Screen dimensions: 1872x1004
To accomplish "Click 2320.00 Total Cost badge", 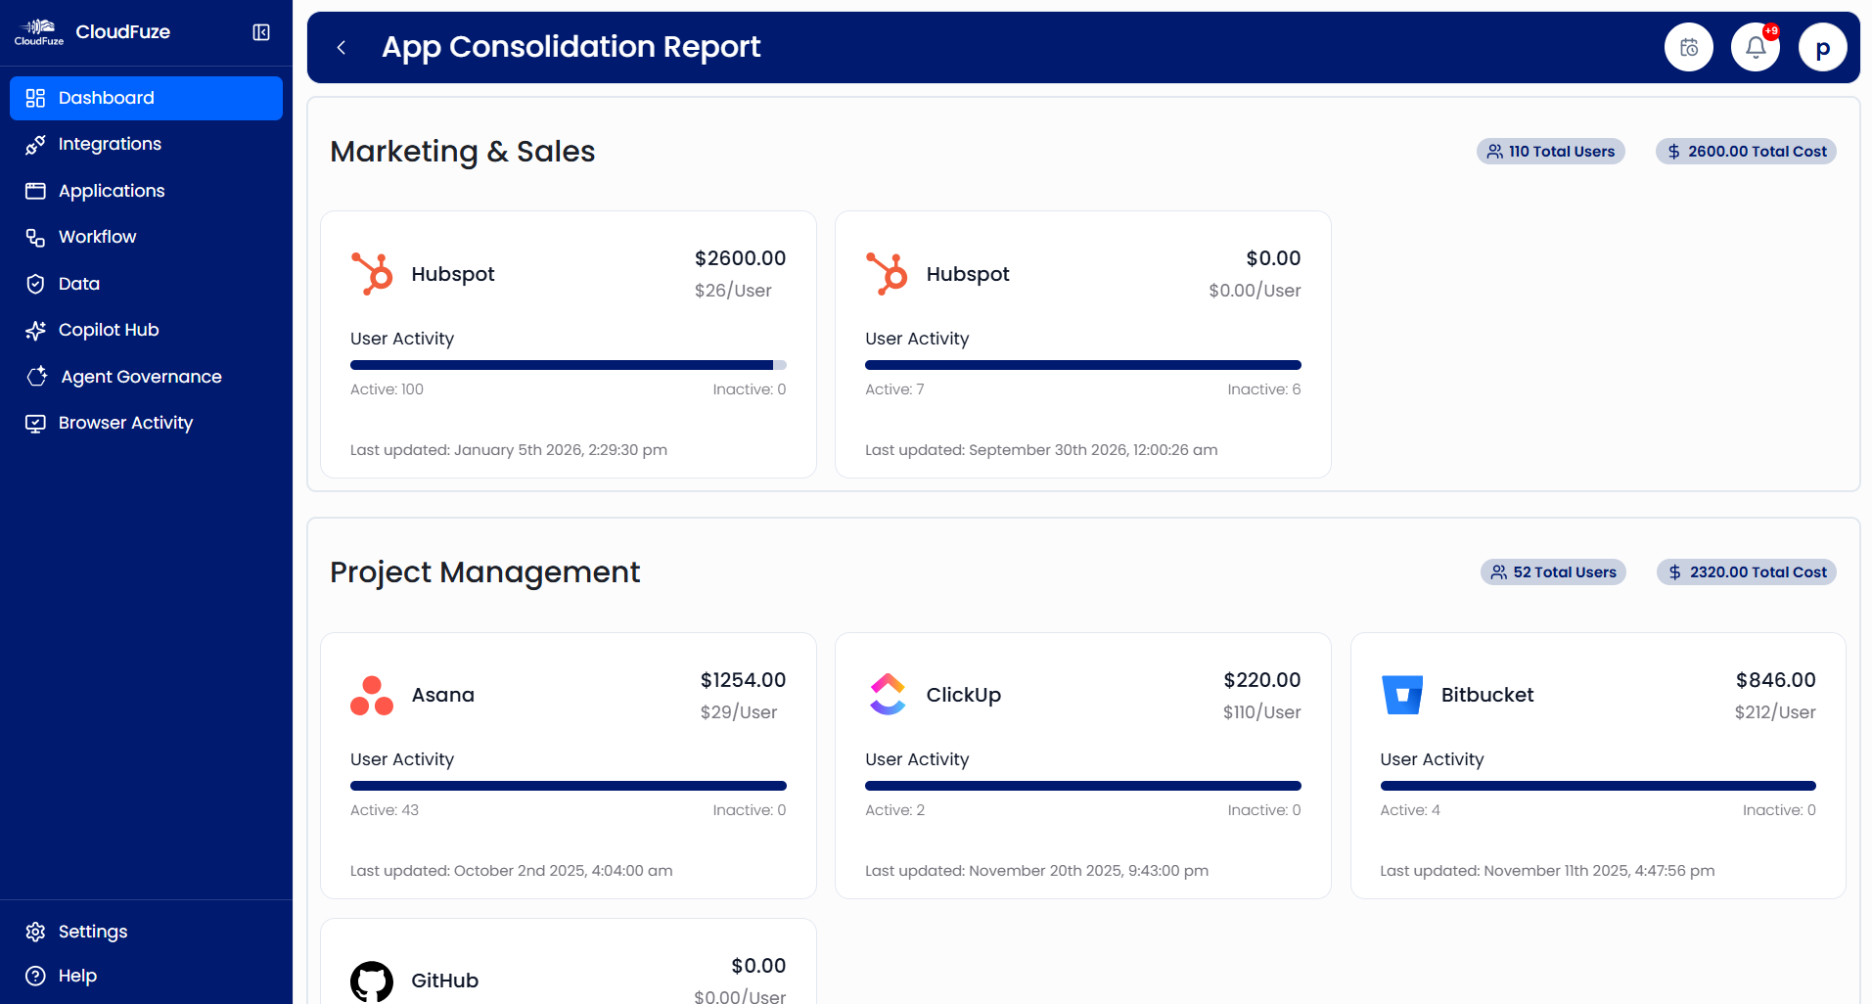I will 1747,572.
